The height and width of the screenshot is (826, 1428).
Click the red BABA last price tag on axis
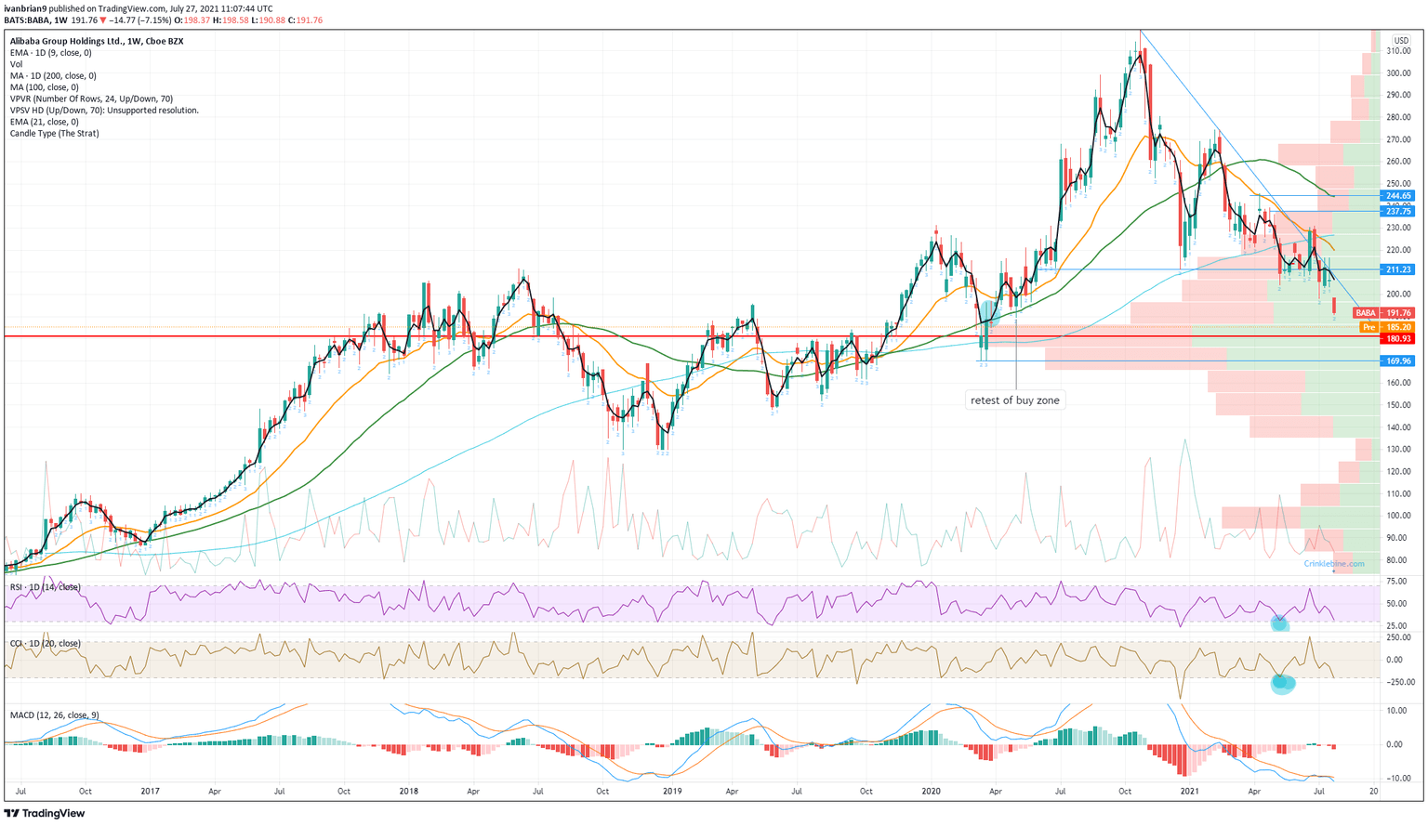(1383, 313)
